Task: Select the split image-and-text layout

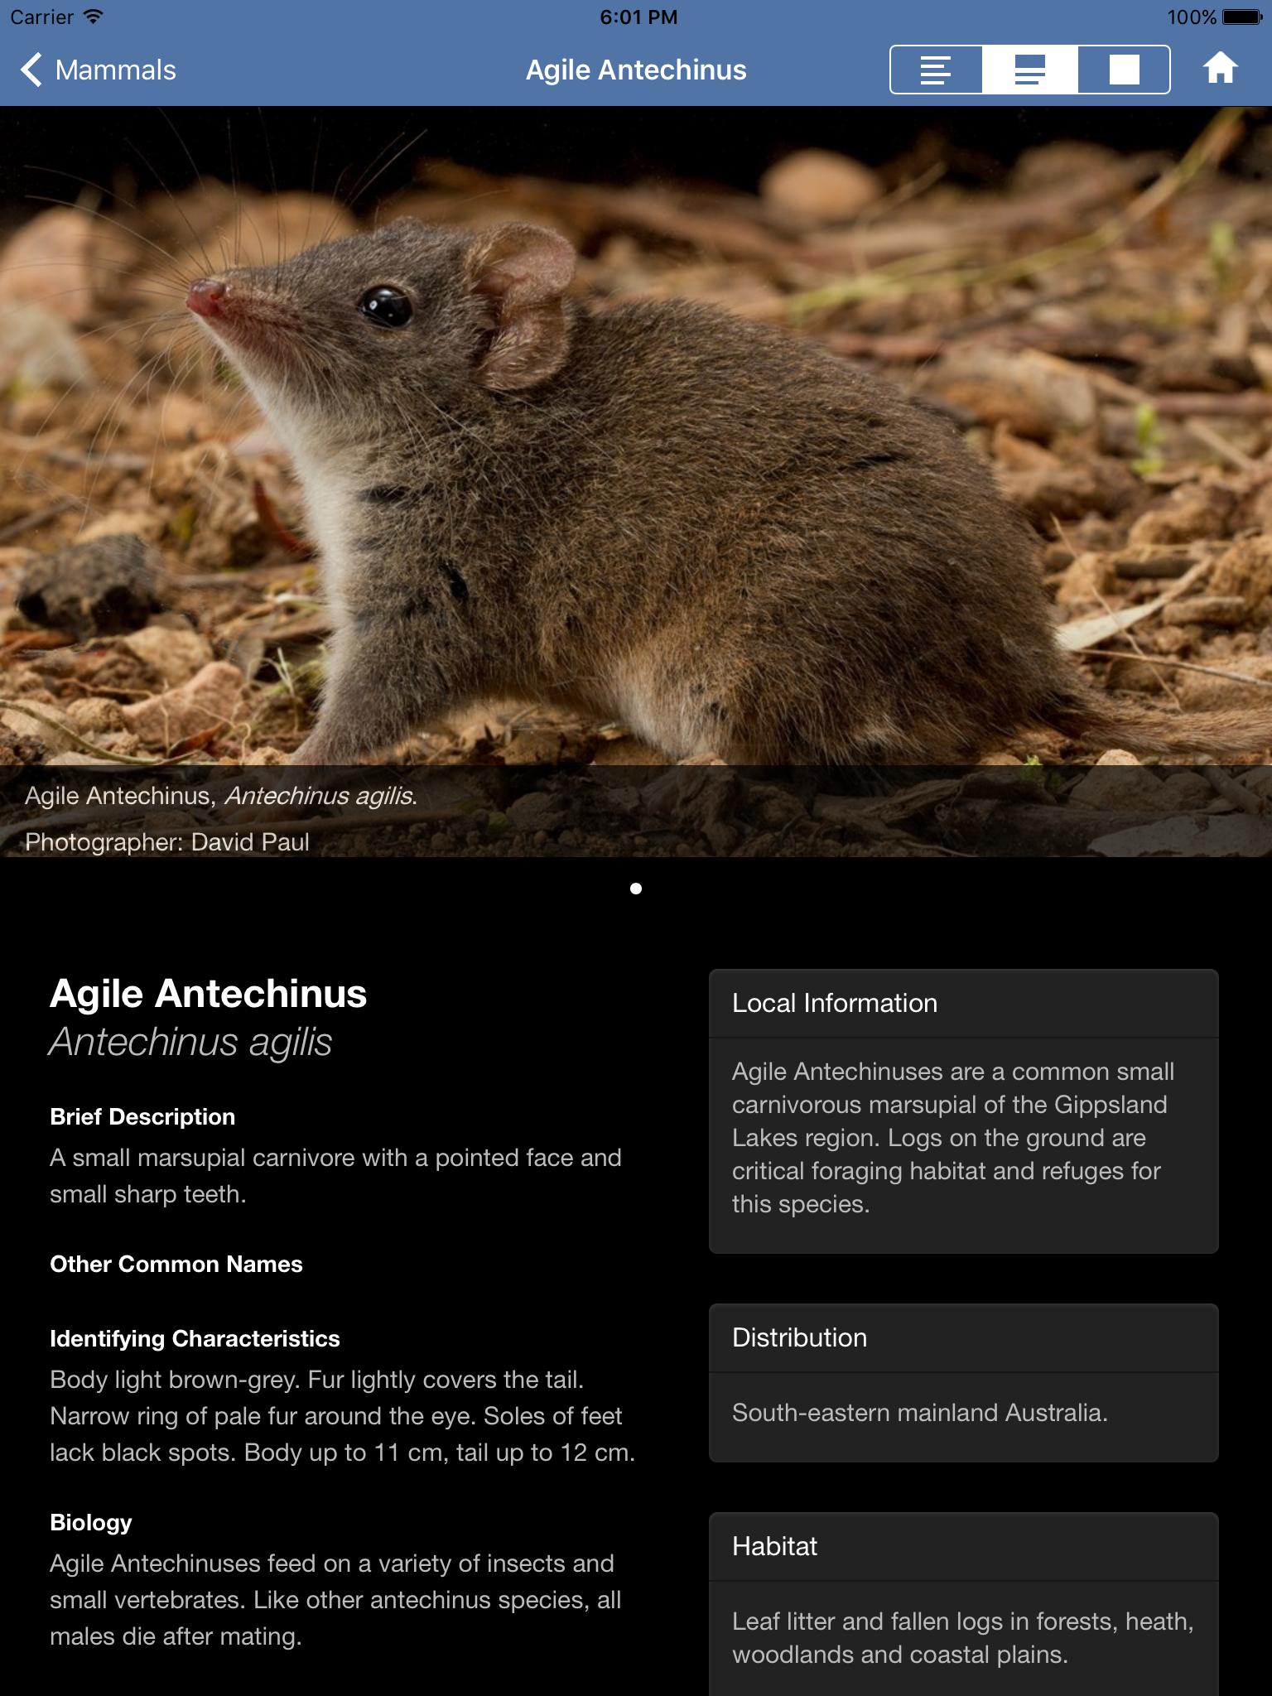Action: point(1030,70)
